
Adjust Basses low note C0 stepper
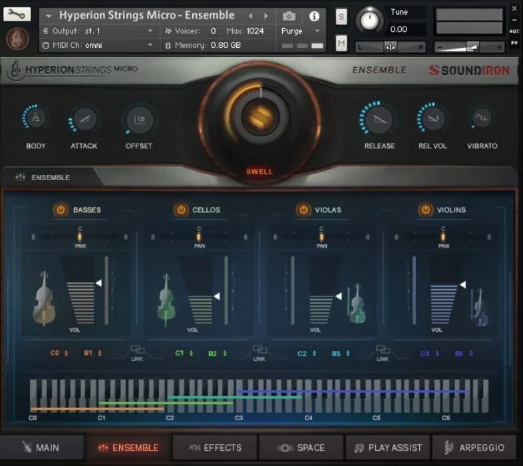tap(66, 354)
